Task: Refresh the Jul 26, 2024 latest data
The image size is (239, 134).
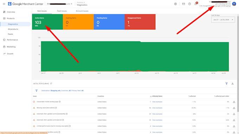Action: tap(51, 83)
